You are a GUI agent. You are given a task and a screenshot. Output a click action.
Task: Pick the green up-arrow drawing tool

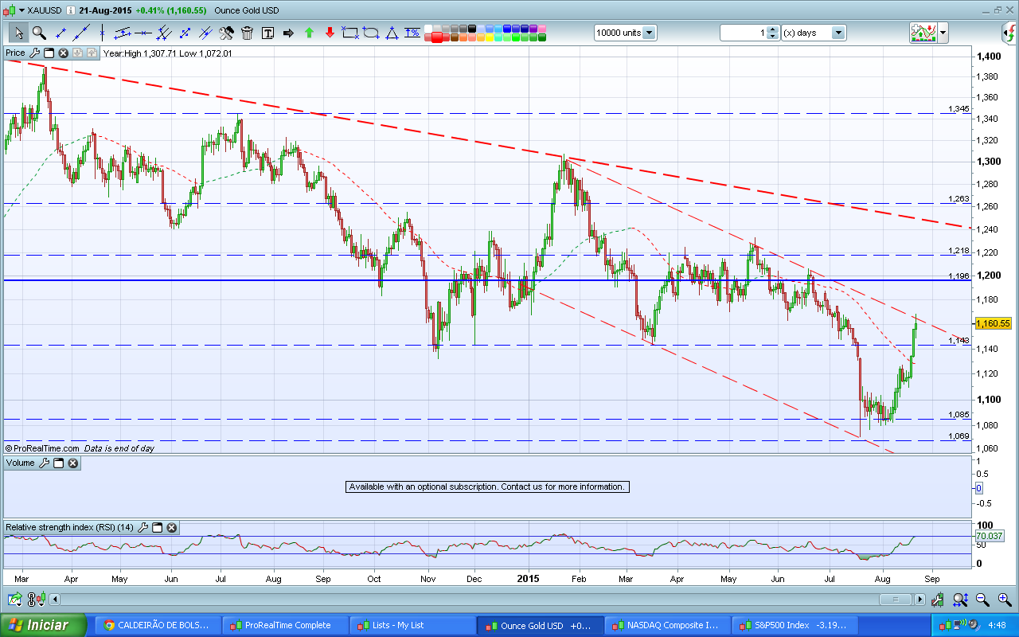tap(309, 33)
